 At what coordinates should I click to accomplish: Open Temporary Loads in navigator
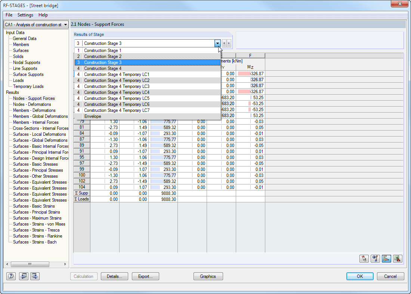pos(28,86)
